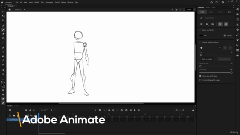Screen dimensions: 240x135
Task: Toggle Use Pressure in Properties panel
Action: 226,24
